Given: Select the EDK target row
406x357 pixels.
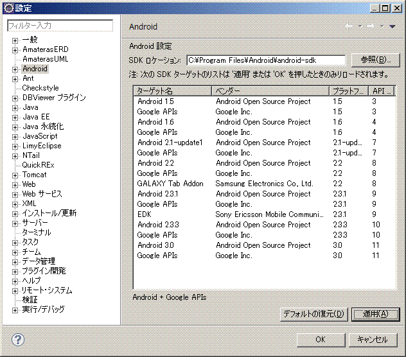Looking at the screenshot, I should point(265,214).
